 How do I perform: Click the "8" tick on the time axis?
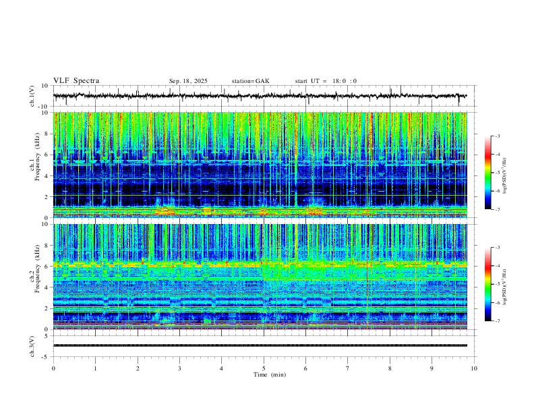point(390,368)
